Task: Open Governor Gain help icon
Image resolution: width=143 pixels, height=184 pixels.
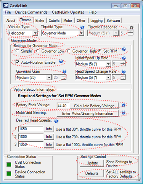Action: tap(64, 72)
